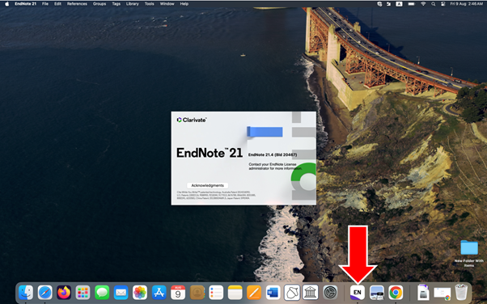Open the EndNote 21 application menu
Screen dimensions: 487x304
pyautogui.click(x=25, y=4)
